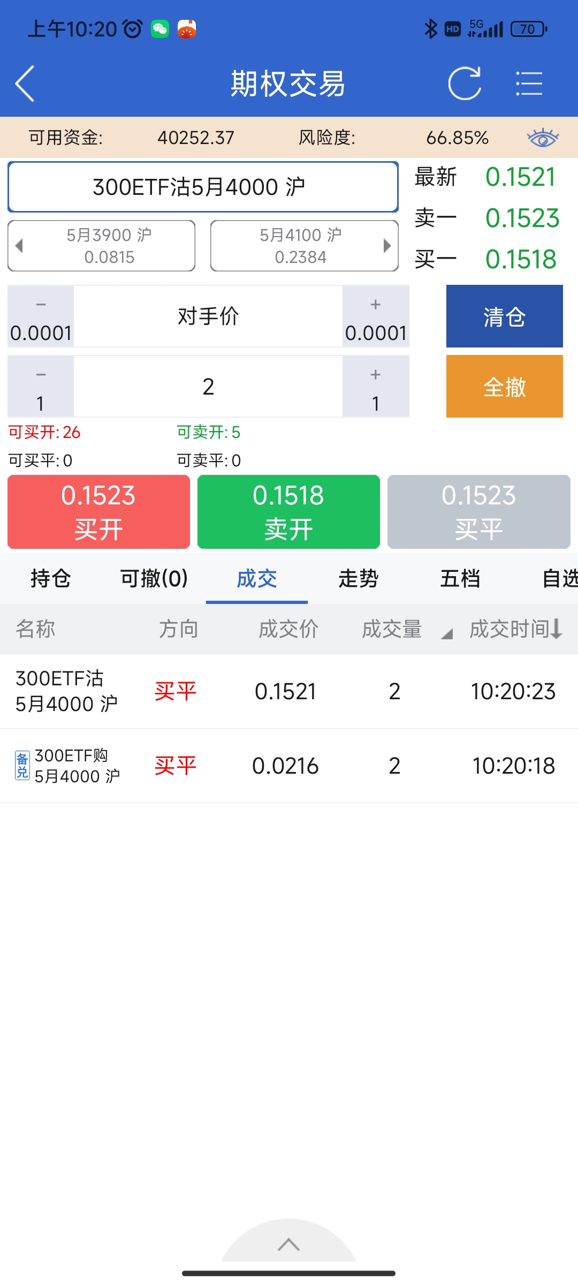Open the list menu icon

click(529, 84)
